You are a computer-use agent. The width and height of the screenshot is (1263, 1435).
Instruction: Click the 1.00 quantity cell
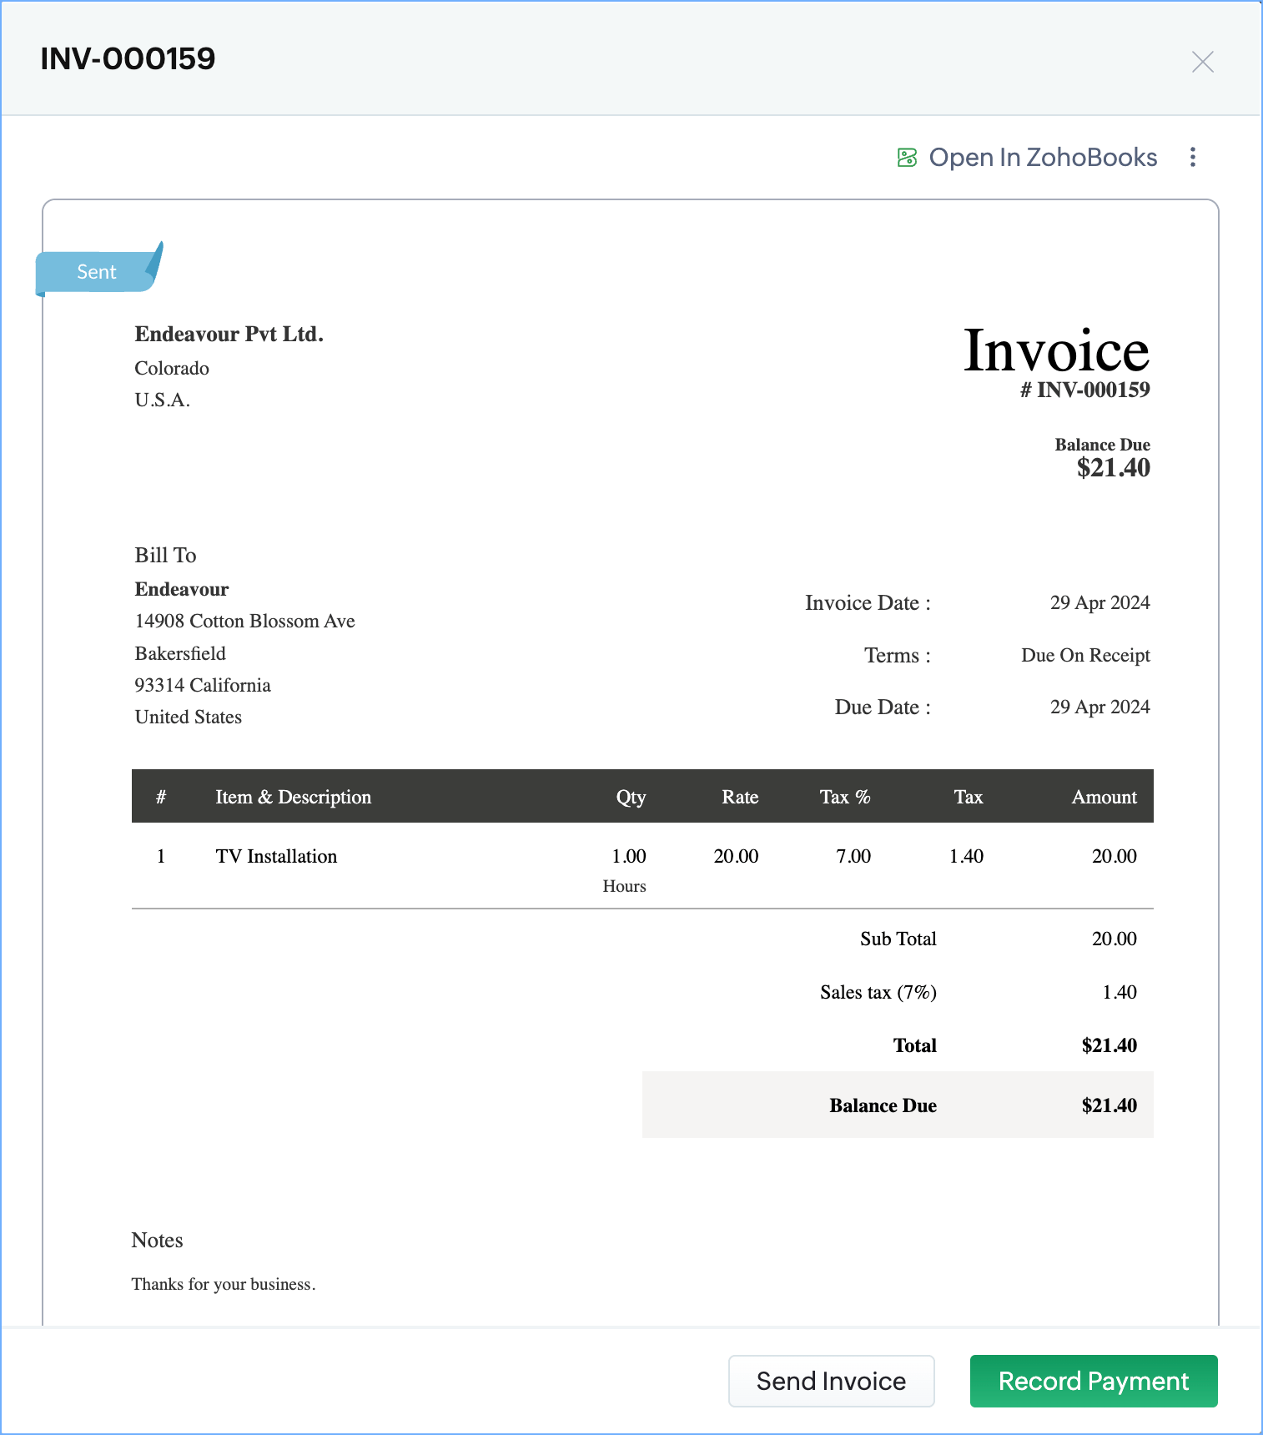click(629, 856)
